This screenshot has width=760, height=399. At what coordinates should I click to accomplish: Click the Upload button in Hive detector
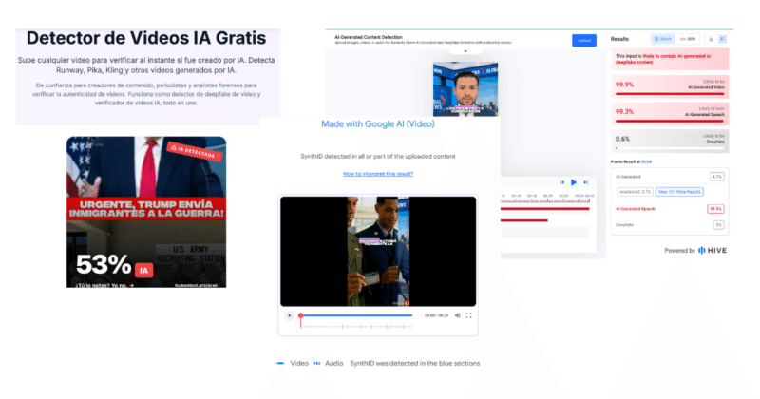click(x=584, y=40)
